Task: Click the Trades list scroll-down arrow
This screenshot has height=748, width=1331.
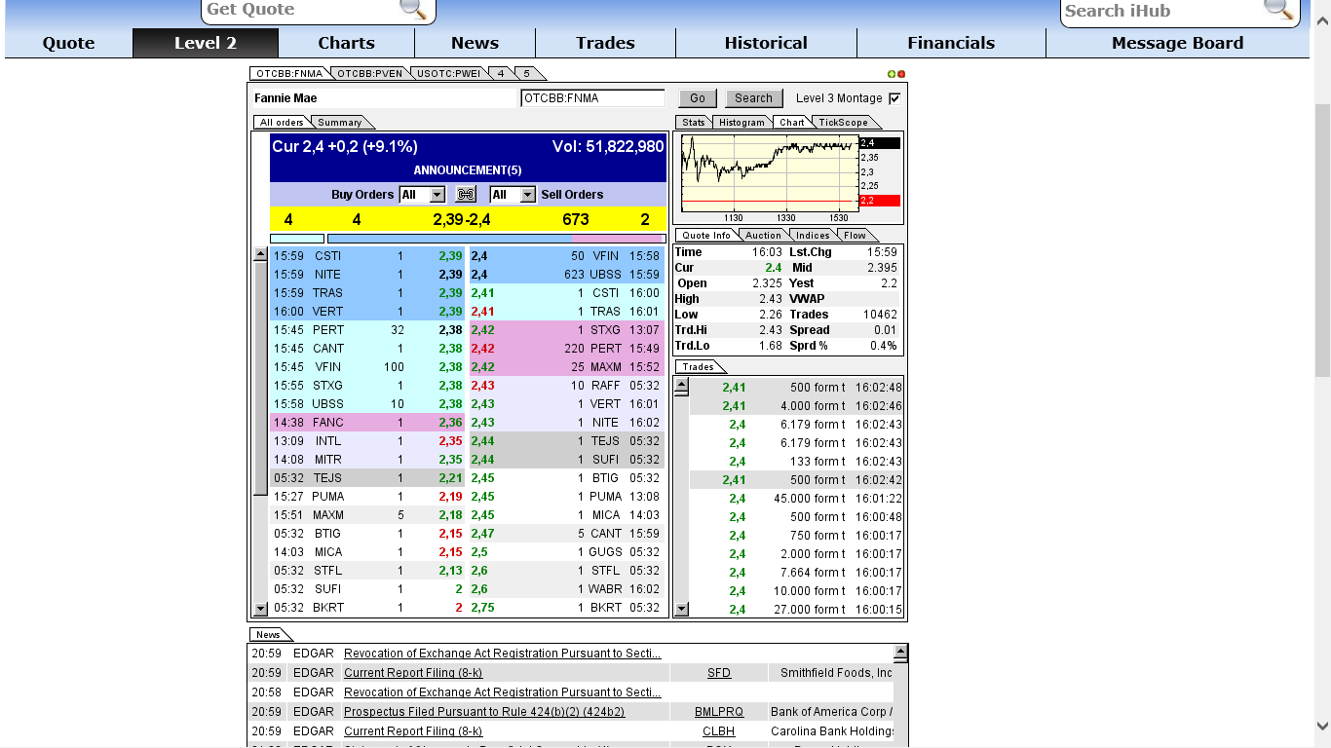Action: pos(681,609)
